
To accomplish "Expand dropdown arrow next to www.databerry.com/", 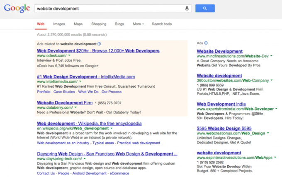I will pyautogui.click(x=75, y=107).
